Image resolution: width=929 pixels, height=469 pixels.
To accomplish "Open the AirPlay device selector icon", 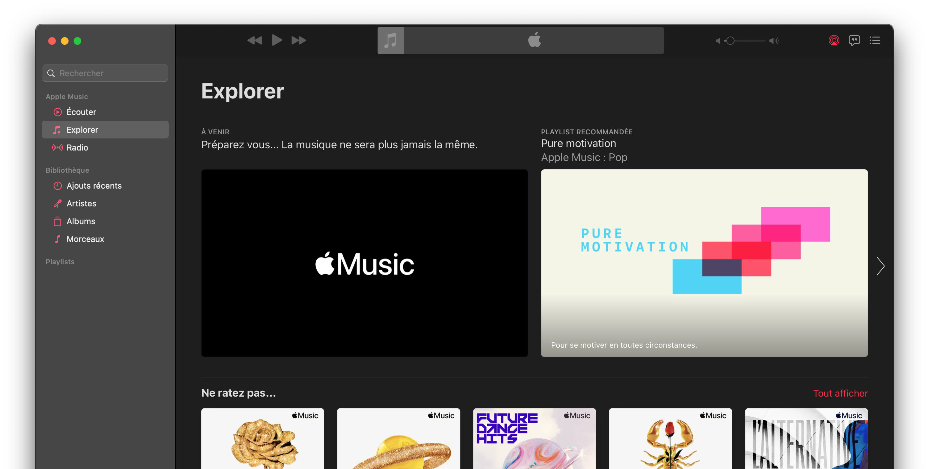I will 833,40.
